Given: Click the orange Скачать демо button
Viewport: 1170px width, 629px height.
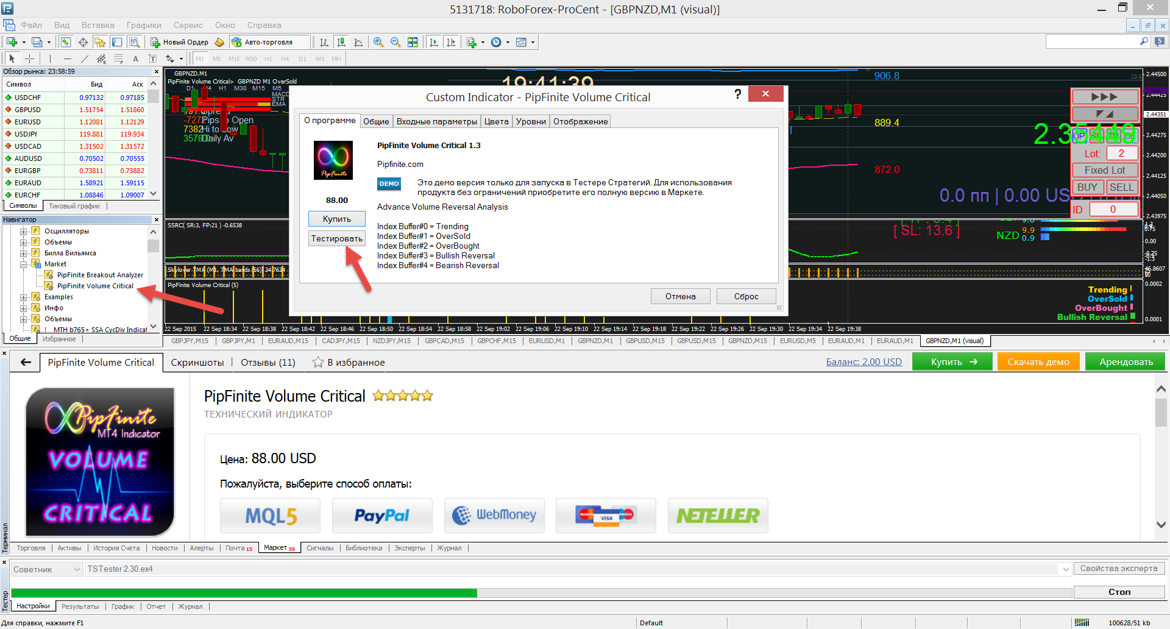Looking at the screenshot, I should (x=1038, y=361).
